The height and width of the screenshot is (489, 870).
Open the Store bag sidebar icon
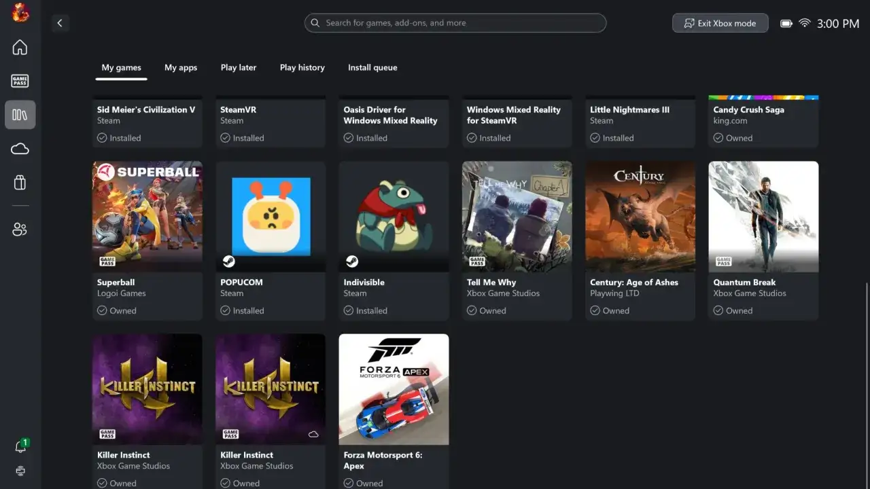20,182
